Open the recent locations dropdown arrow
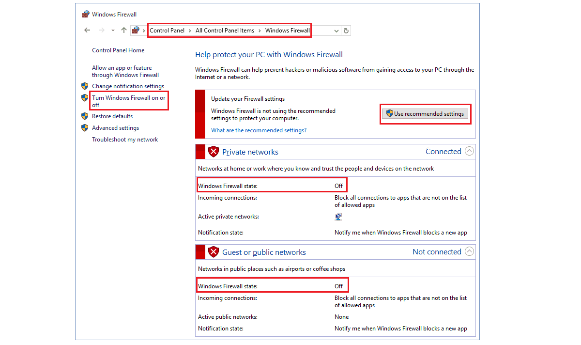The image size is (581, 345). point(113,31)
